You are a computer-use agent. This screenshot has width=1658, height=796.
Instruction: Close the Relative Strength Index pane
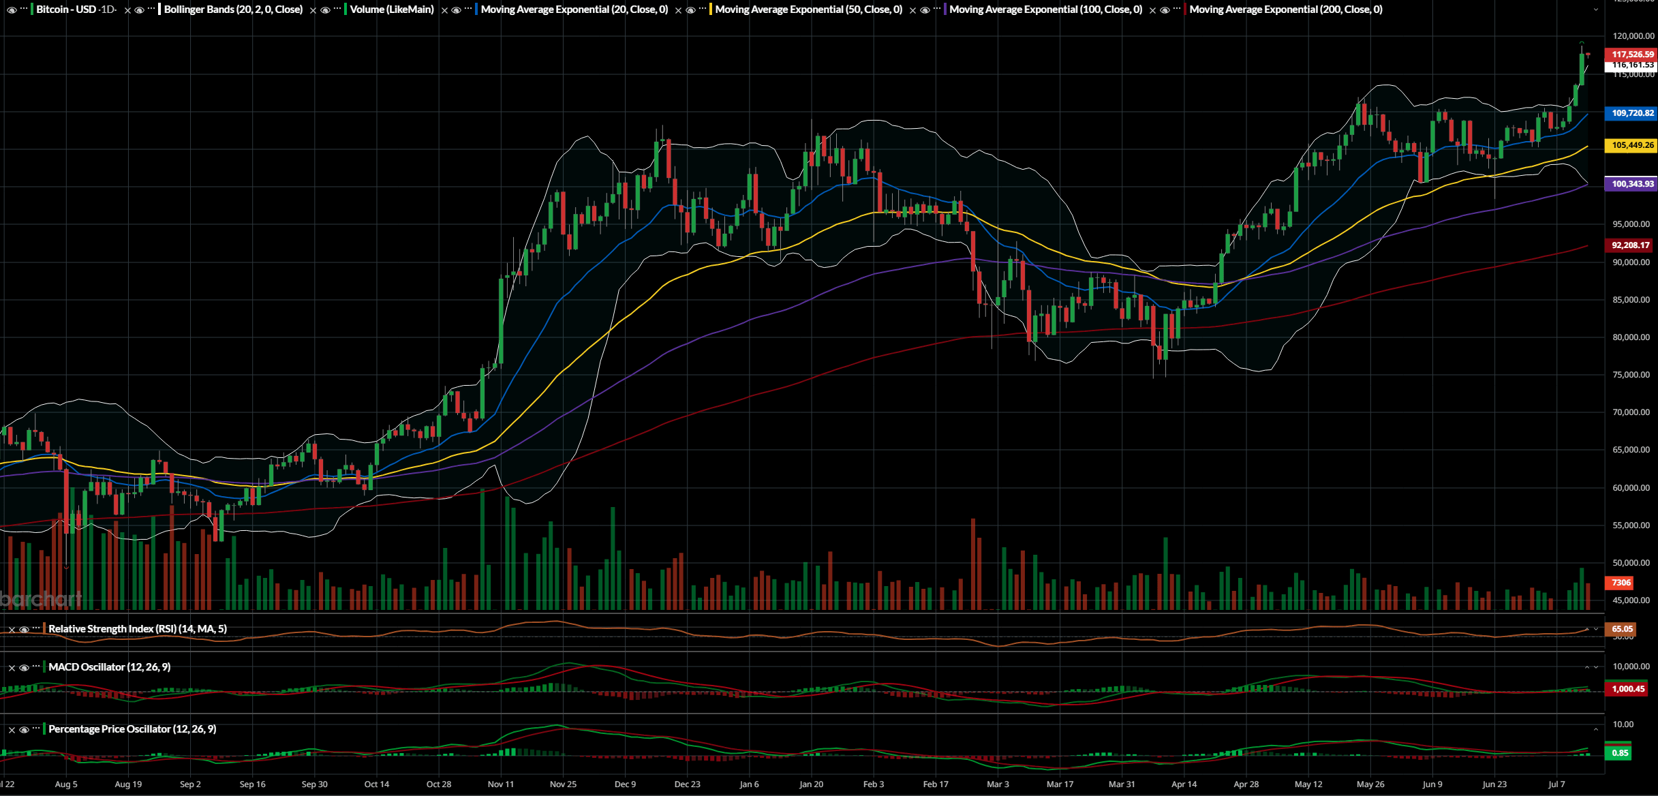point(12,630)
